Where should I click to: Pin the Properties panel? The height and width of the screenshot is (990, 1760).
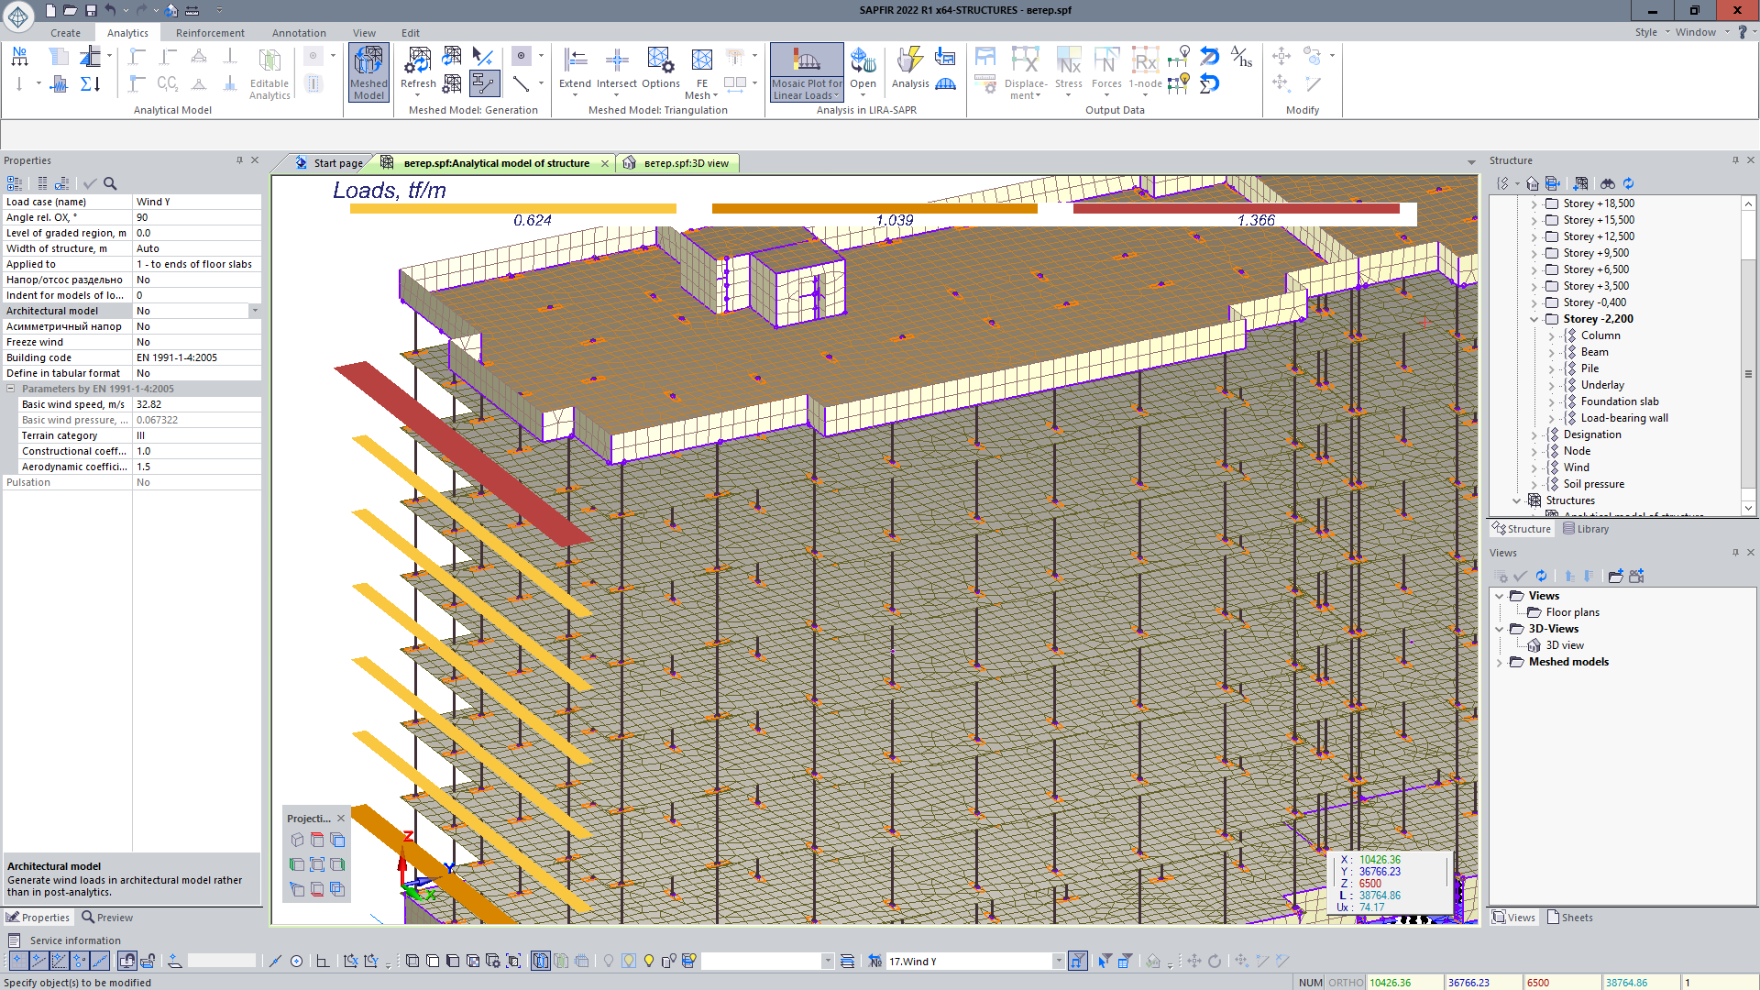point(240,159)
